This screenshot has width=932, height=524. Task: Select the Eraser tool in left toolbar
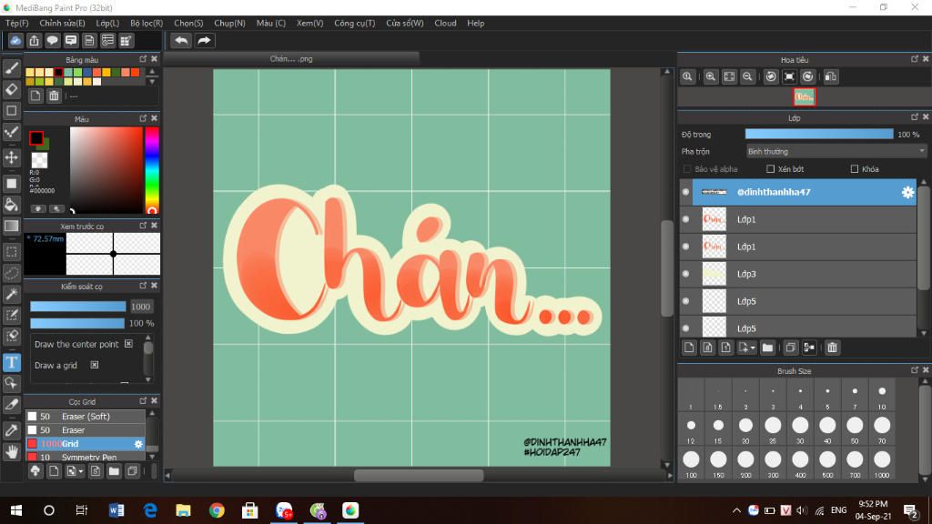(x=11, y=89)
